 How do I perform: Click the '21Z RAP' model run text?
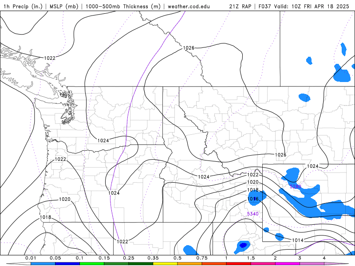240,6
